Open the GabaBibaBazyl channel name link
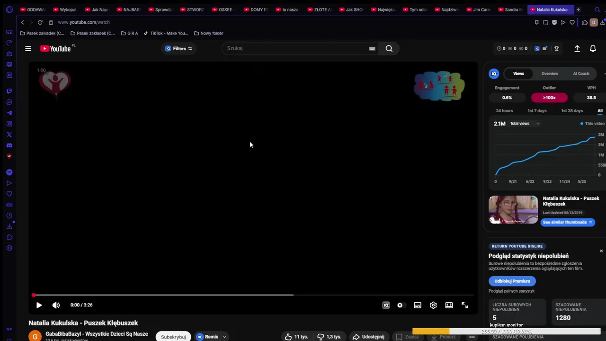 pyautogui.click(x=97, y=334)
